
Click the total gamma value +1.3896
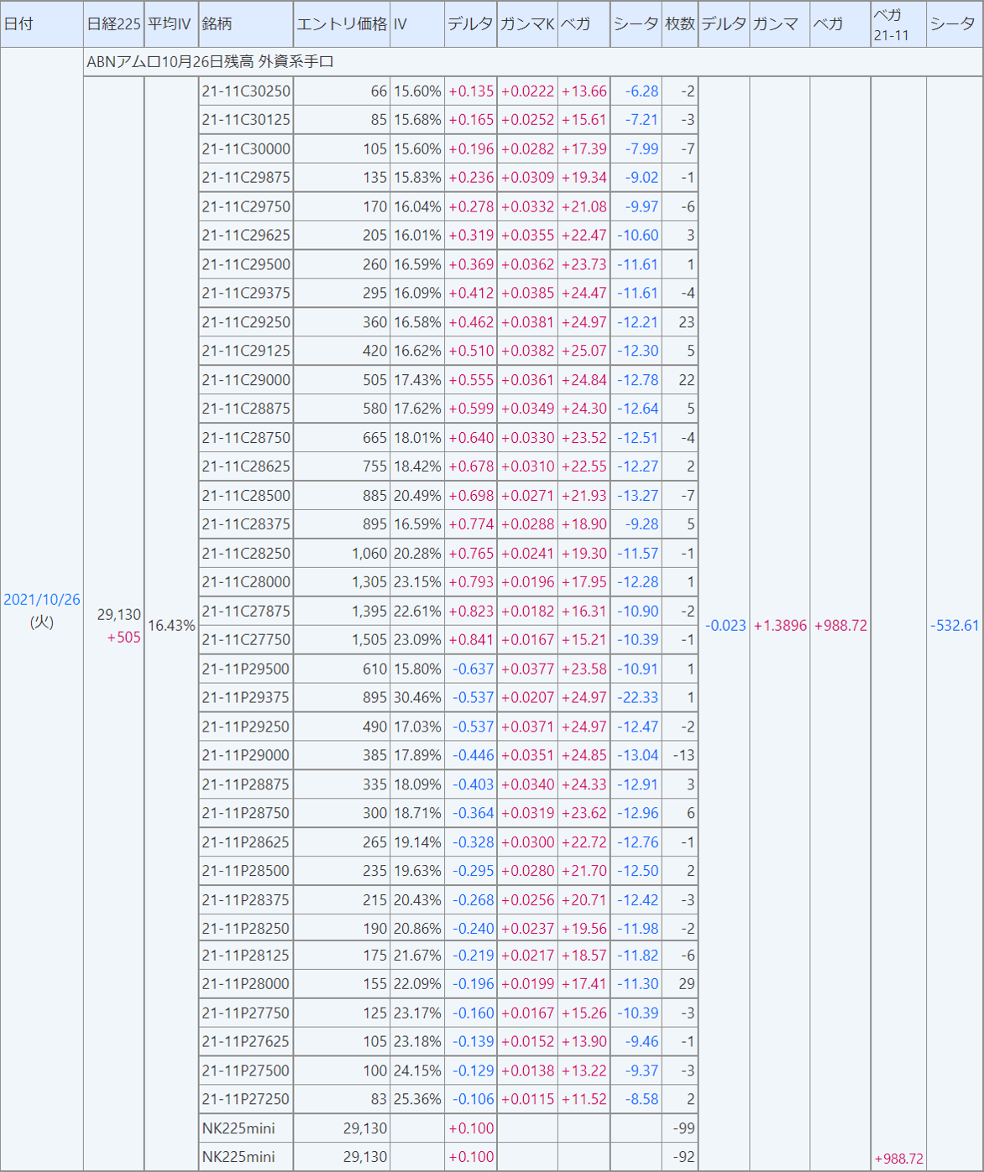(x=780, y=626)
